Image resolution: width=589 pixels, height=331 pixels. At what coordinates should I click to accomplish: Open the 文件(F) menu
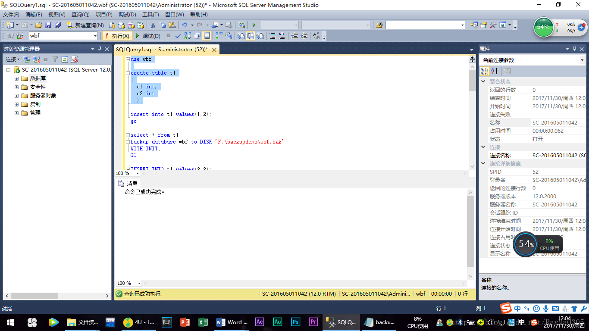[11, 14]
